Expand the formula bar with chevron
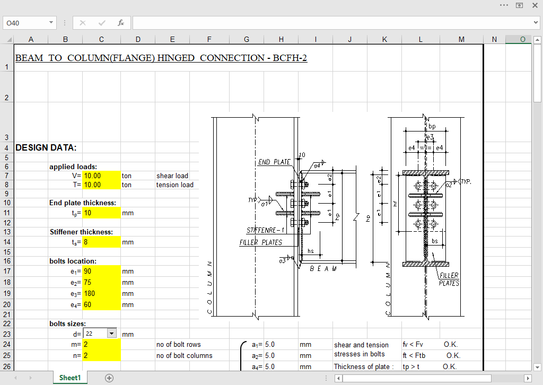The image size is (543, 385). tap(536, 23)
